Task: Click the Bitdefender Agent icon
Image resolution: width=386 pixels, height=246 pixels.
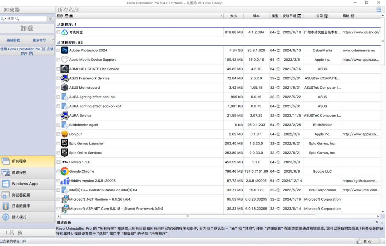Action: 64,125
